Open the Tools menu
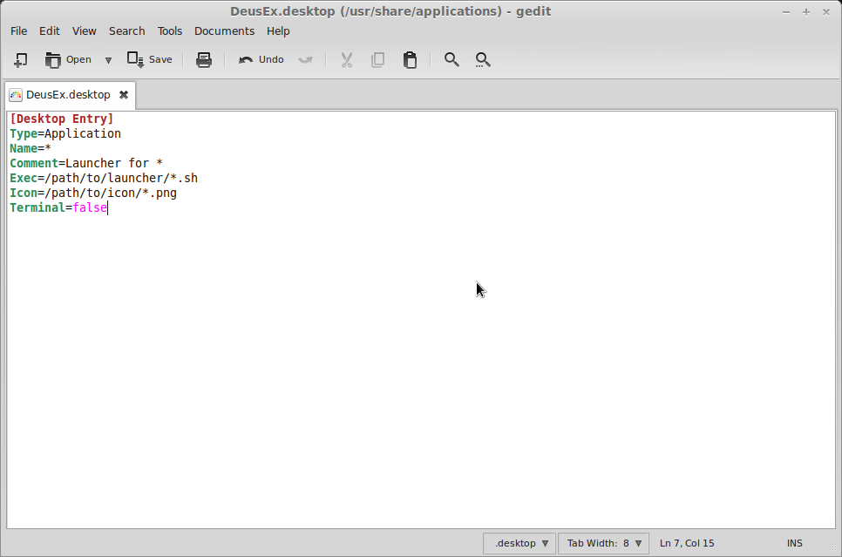Viewport: 842px width, 557px height. click(170, 31)
